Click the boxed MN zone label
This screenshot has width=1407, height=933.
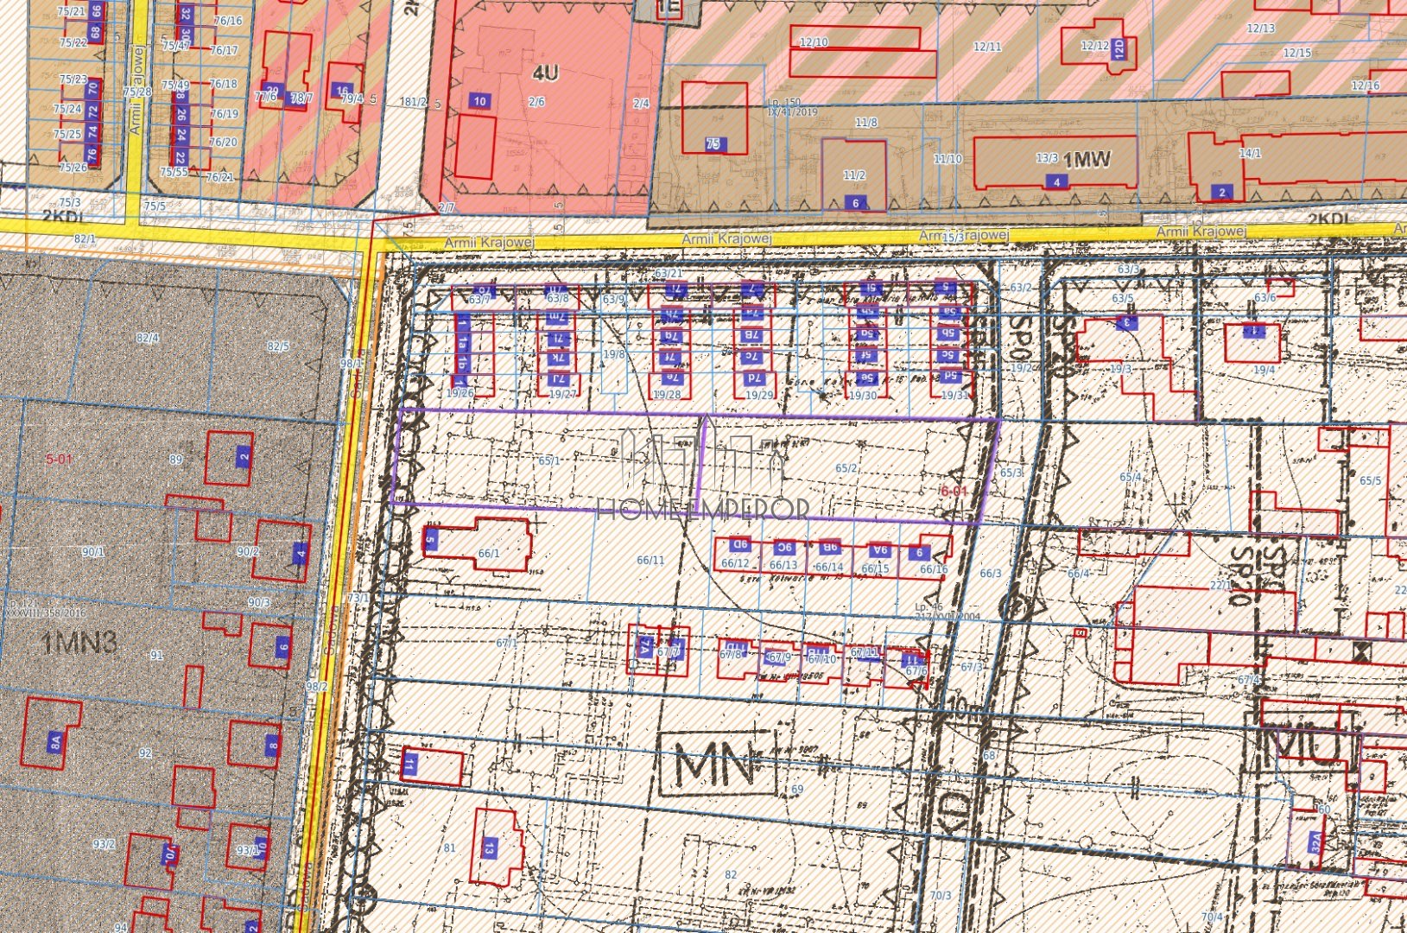(x=719, y=765)
